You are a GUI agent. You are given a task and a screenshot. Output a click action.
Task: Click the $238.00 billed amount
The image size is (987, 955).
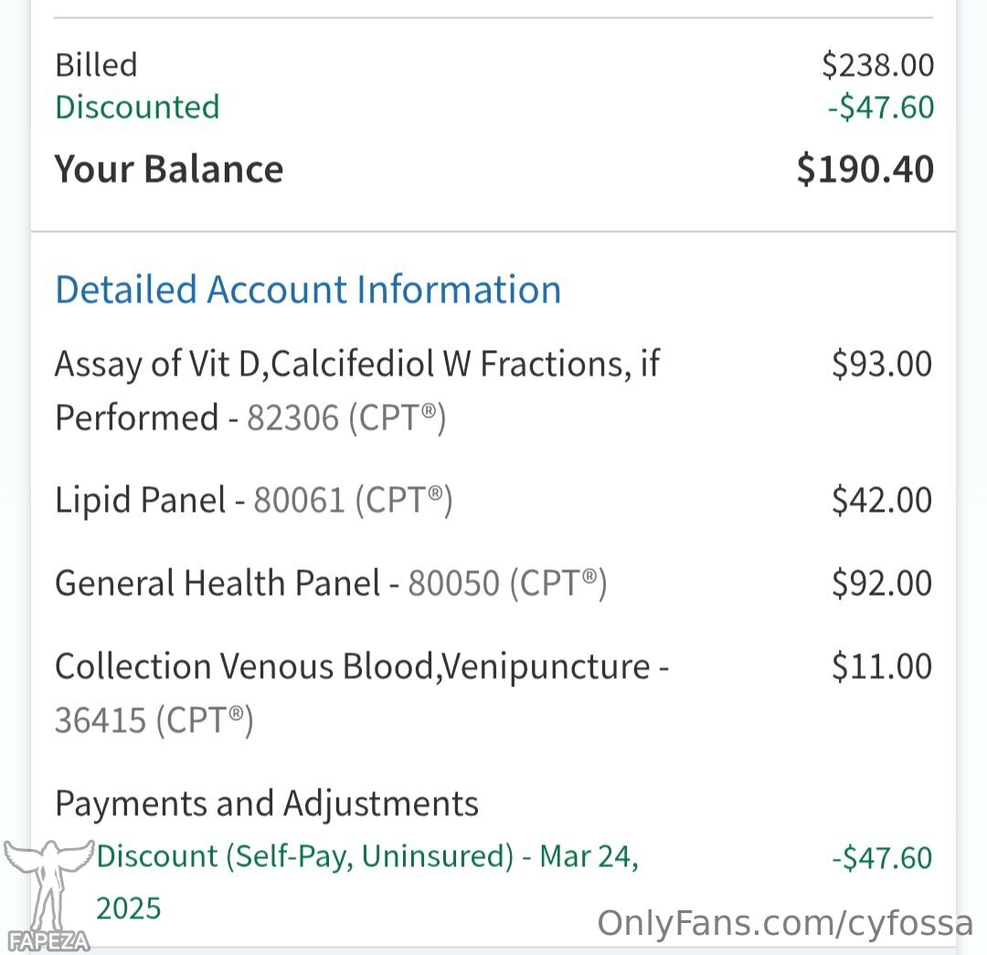coord(877,65)
